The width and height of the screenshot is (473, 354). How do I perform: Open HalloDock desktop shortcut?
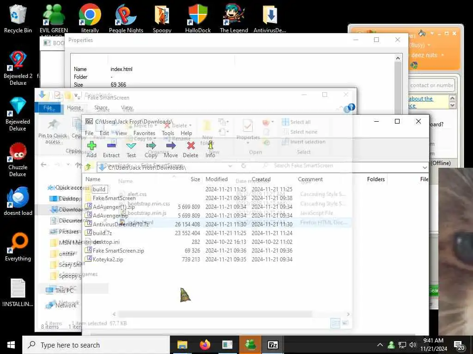click(x=198, y=18)
